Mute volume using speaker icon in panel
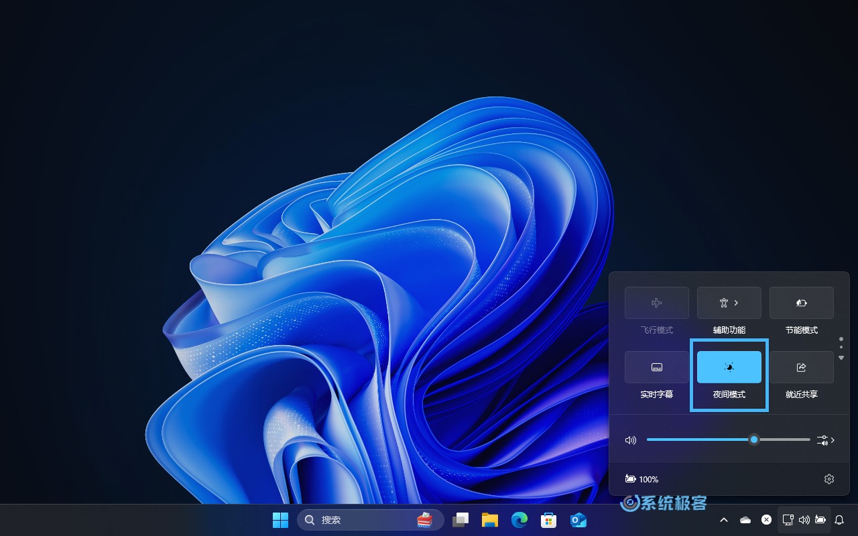This screenshot has height=536, width=858. (630, 440)
